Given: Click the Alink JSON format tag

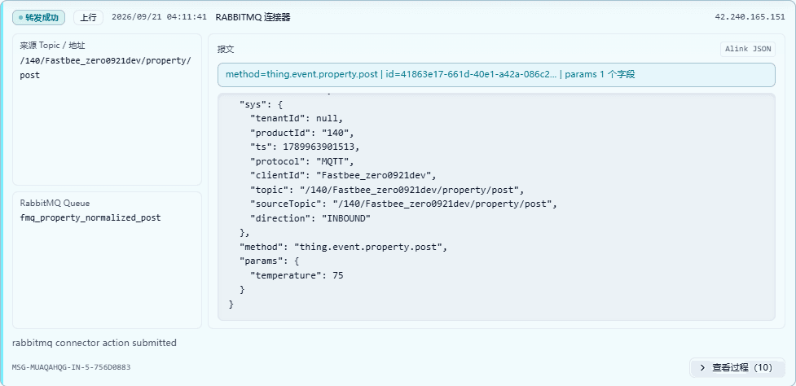Looking at the screenshot, I should (748, 49).
